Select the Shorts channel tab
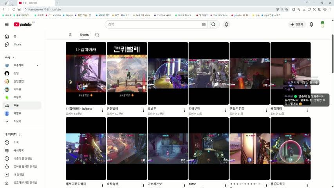334x188 pixels. 84,35
